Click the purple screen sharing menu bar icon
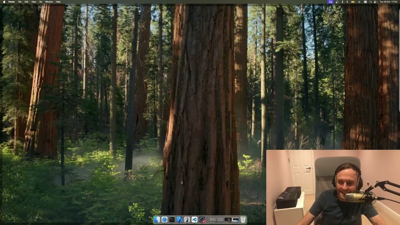400x225 pixels. click(x=331, y=2)
